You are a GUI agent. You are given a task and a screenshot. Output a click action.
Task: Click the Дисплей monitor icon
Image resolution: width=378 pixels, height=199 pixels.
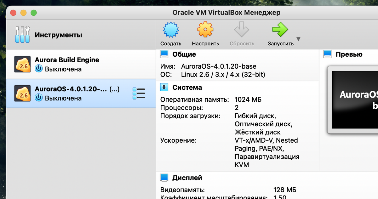coord(164,178)
